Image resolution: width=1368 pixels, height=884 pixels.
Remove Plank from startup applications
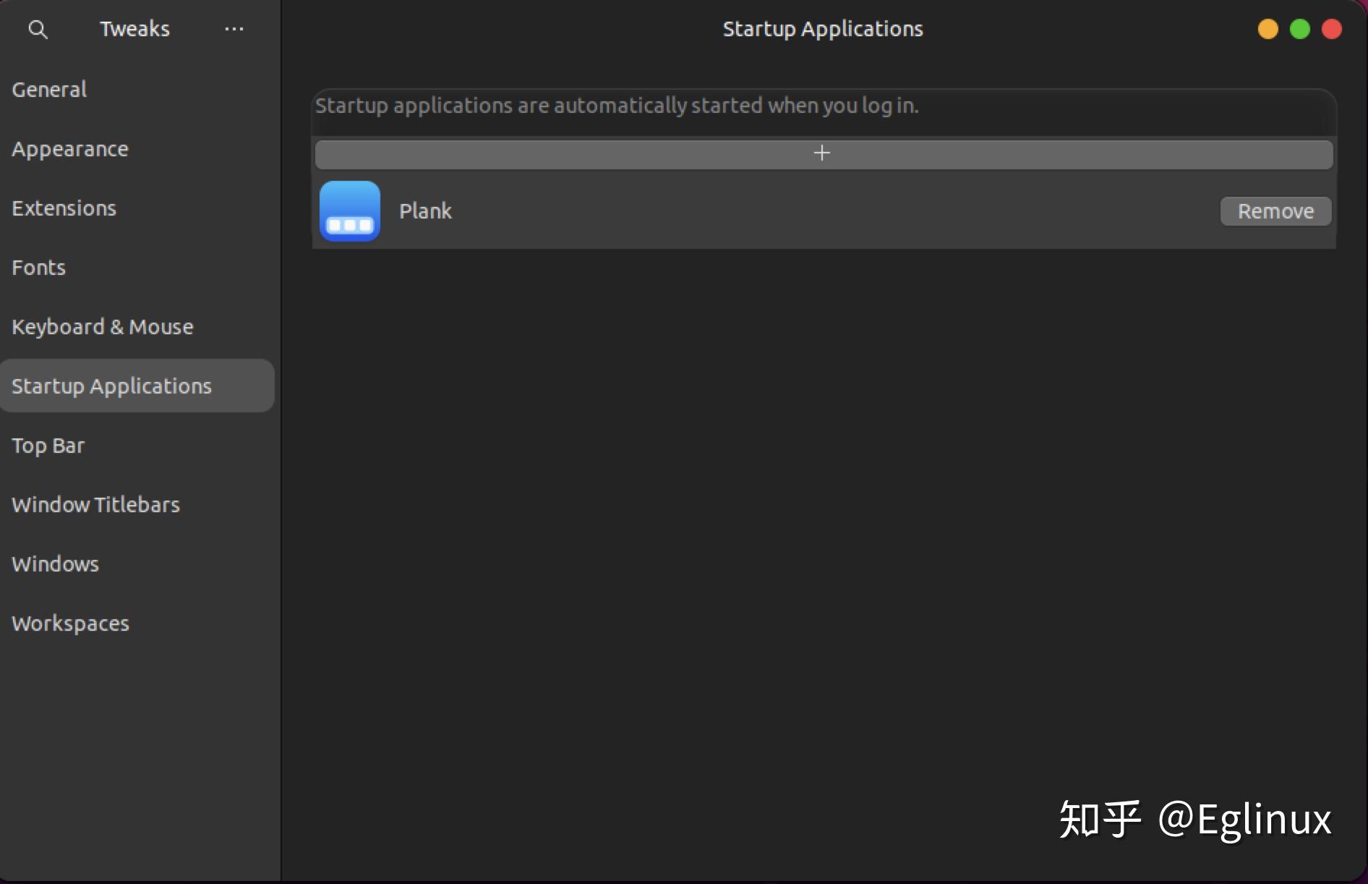point(1275,211)
